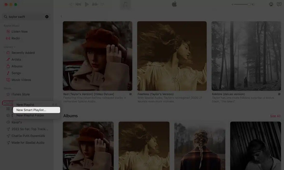Clear the taylor swift search text

(47, 16)
